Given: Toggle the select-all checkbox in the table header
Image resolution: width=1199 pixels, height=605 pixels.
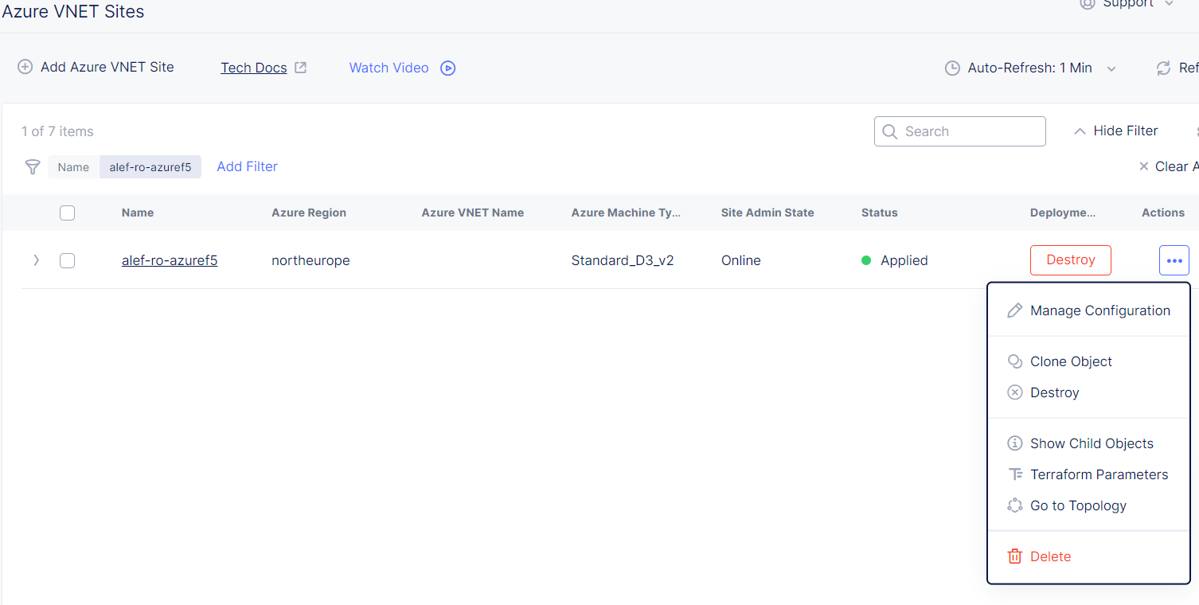Looking at the screenshot, I should 68,213.
